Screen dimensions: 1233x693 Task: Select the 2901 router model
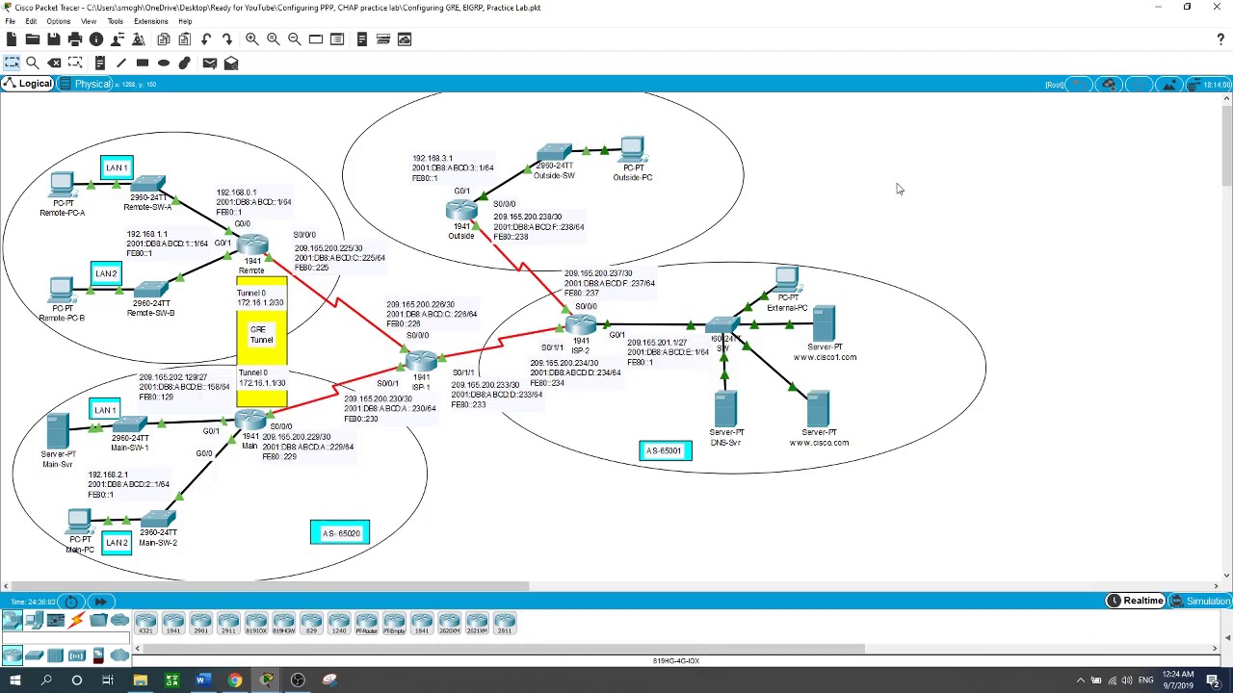click(200, 624)
